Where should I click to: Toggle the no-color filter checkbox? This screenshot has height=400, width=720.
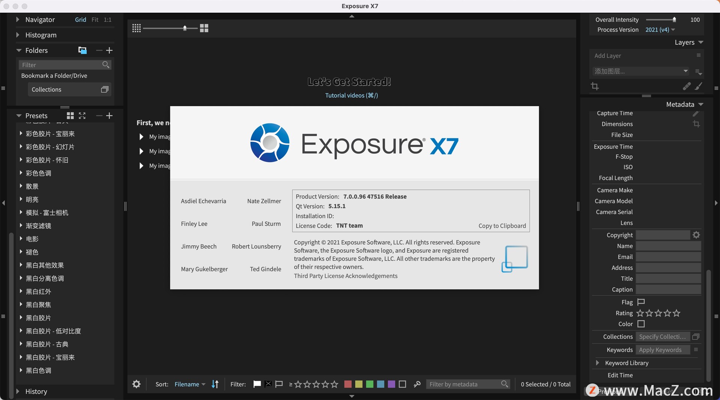pyautogui.click(x=402, y=384)
